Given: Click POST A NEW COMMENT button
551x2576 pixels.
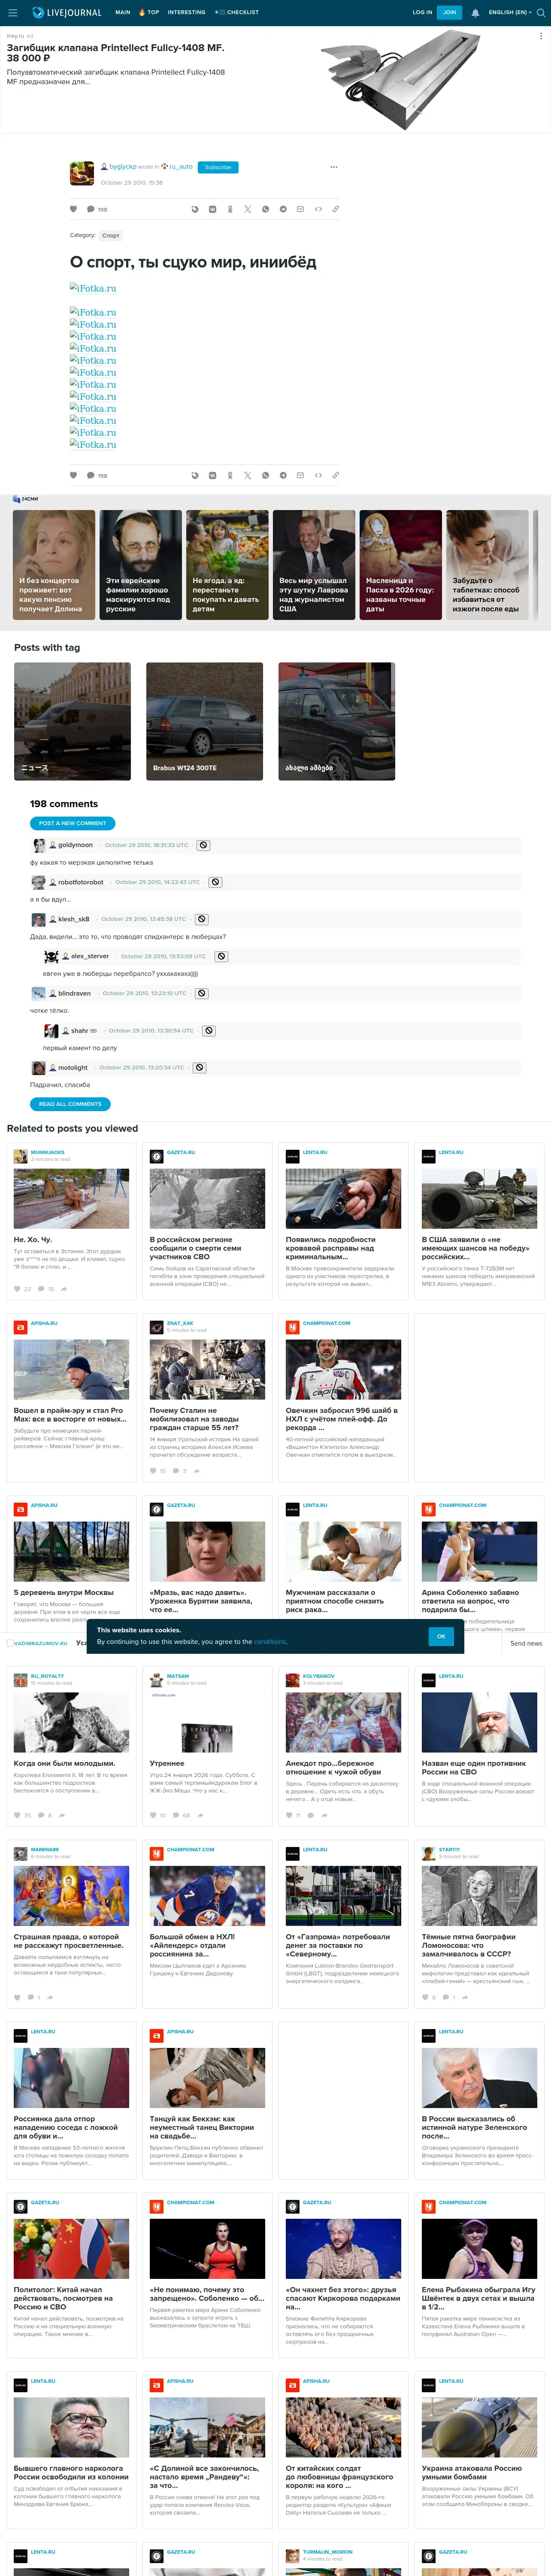Looking at the screenshot, I should (x=72, y=823).
